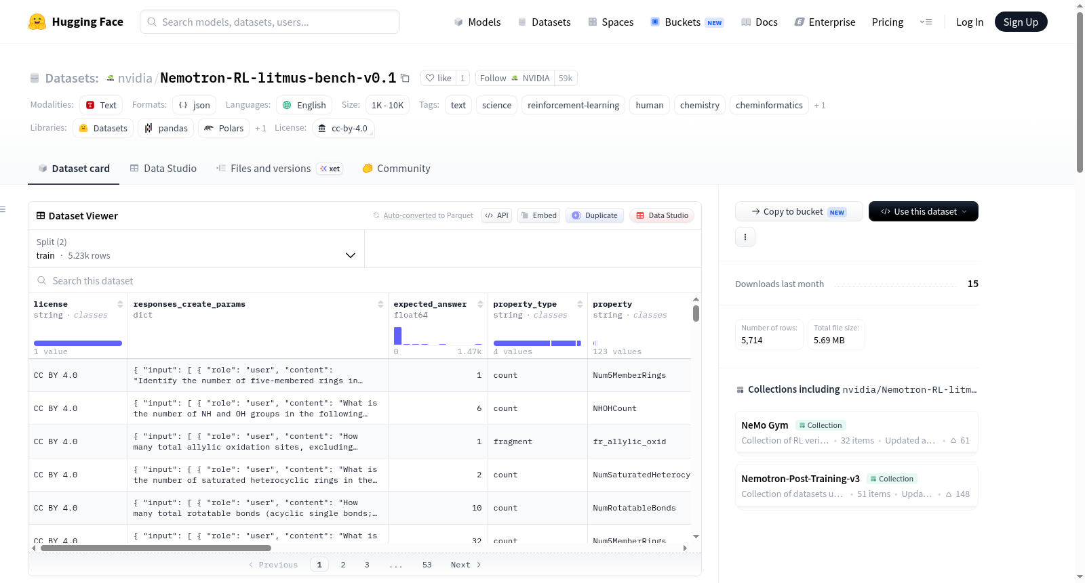Click the search magnifier in the dataset viewer
Screen dimensions: 1085x583
click(42, 280)
